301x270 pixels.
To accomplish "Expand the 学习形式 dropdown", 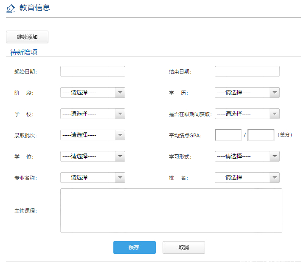I will tap(247, 156).
